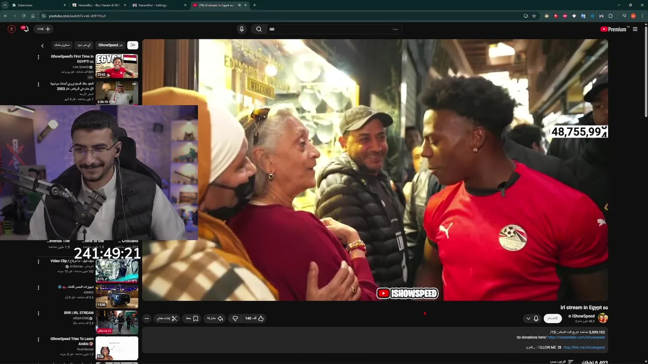
Task: Select the fourth filter chip in the sidebar row
Action: click(62, 45)
